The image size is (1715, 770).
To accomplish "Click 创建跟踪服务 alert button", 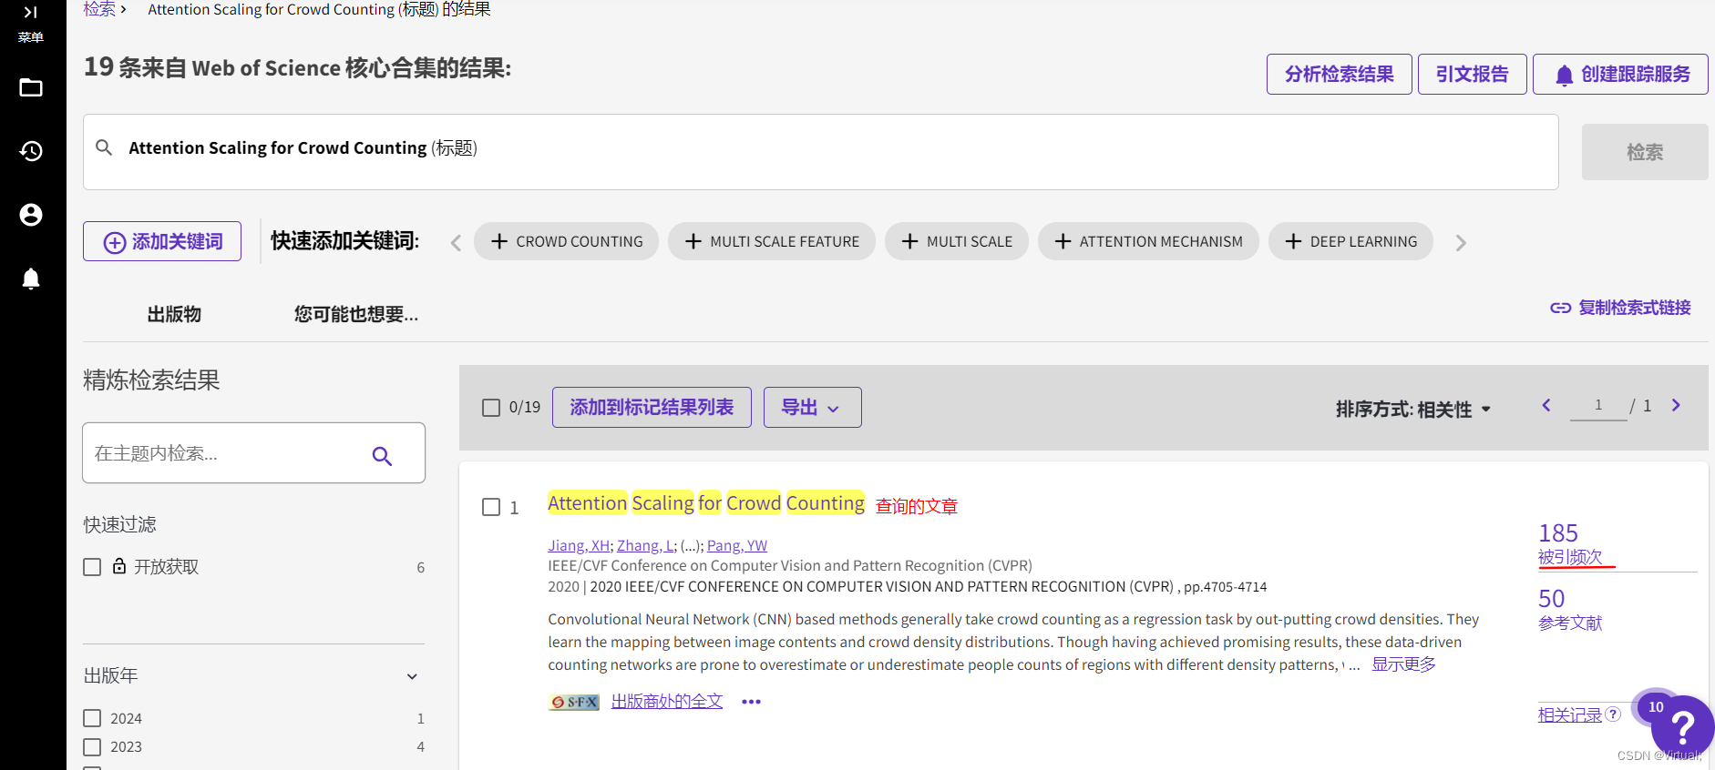I will click(1620, 74).
